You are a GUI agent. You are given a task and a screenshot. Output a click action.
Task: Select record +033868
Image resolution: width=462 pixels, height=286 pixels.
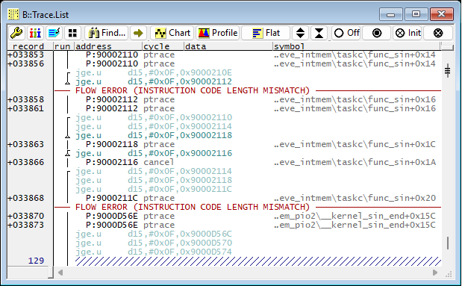click(26, 198)
